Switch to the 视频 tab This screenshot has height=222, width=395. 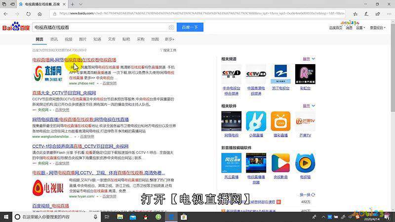(68, 39)
